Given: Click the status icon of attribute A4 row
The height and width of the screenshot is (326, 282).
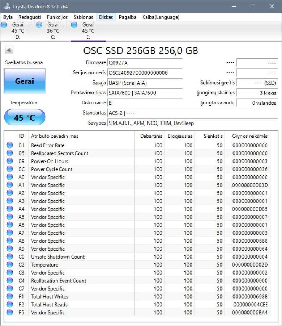Looking at the screenshot, I should [x=10, y=209].
